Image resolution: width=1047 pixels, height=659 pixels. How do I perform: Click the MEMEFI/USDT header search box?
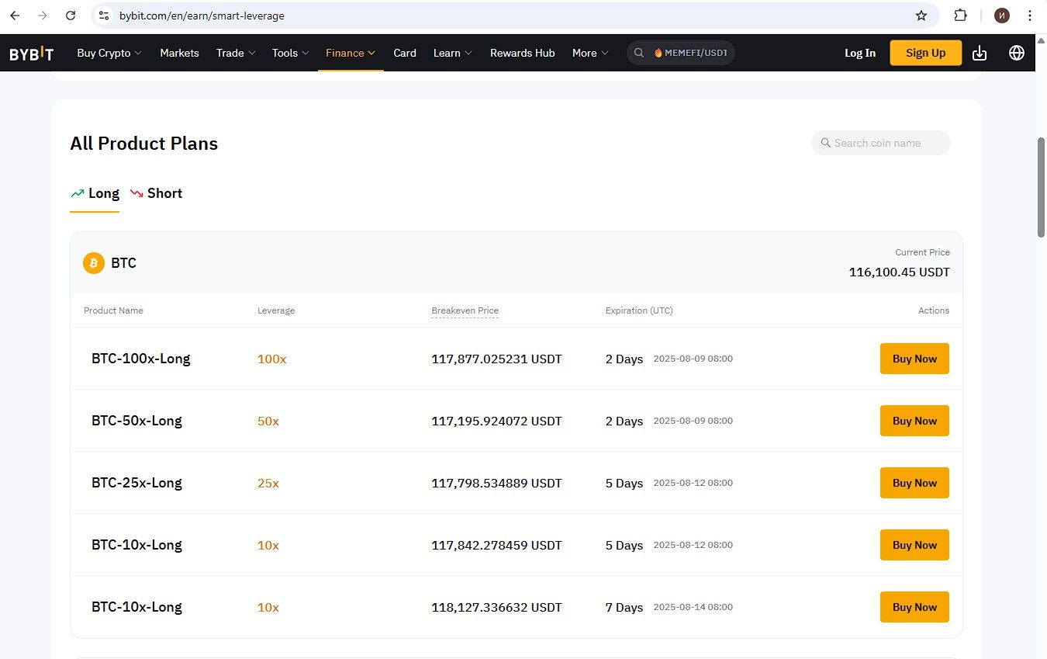click(681, 53)
